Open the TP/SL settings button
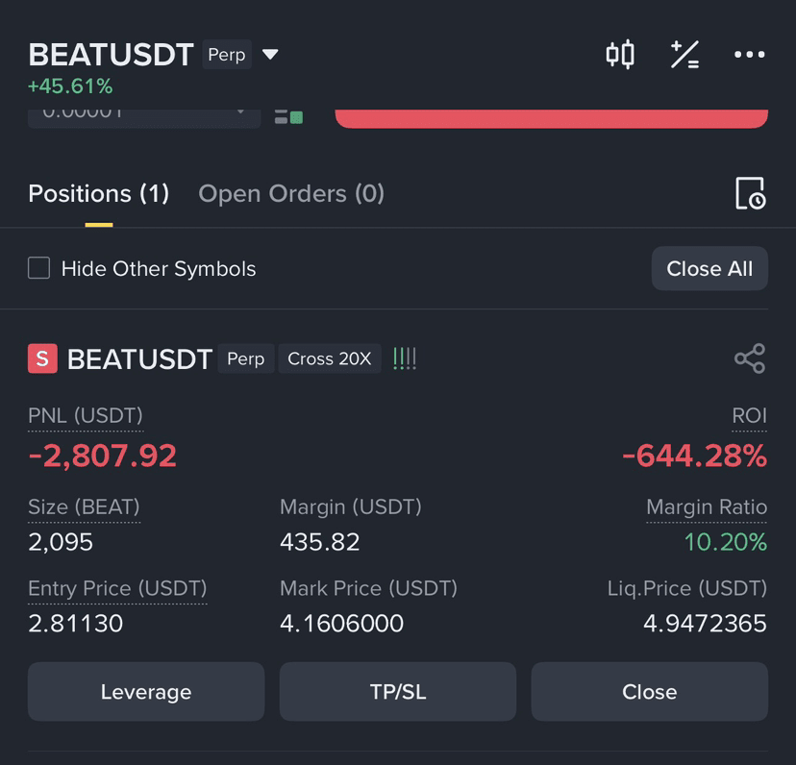 [398, 691]
